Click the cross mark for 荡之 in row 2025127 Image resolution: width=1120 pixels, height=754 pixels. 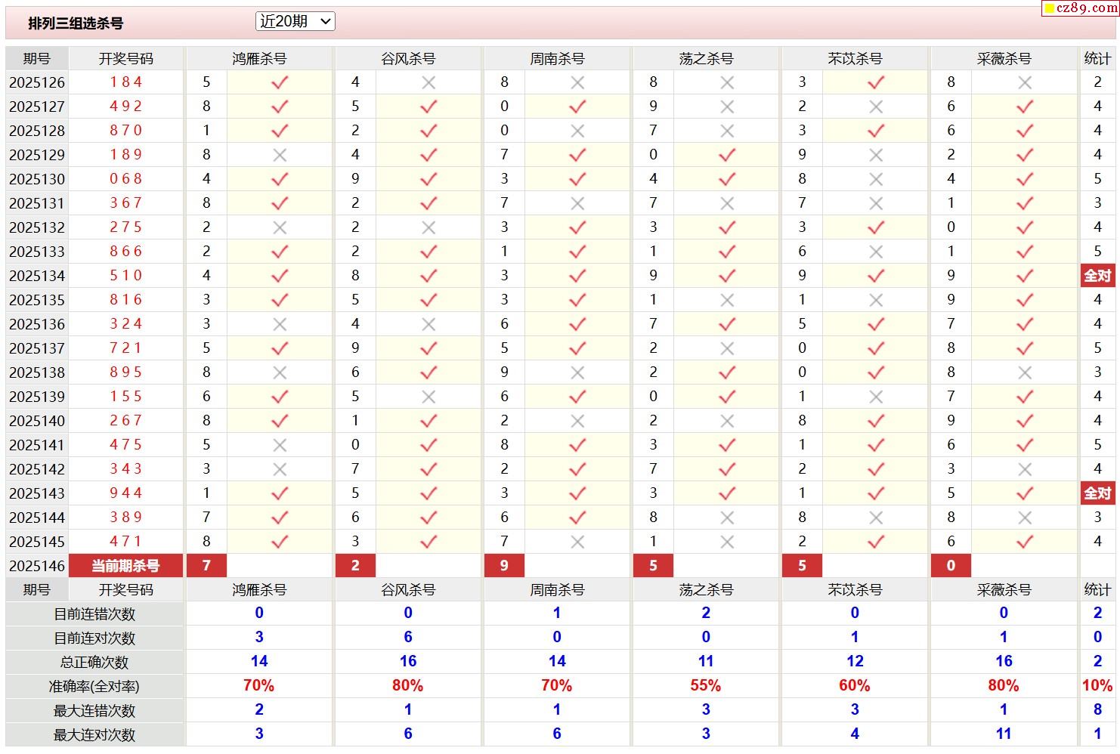(x=727, y=107)
